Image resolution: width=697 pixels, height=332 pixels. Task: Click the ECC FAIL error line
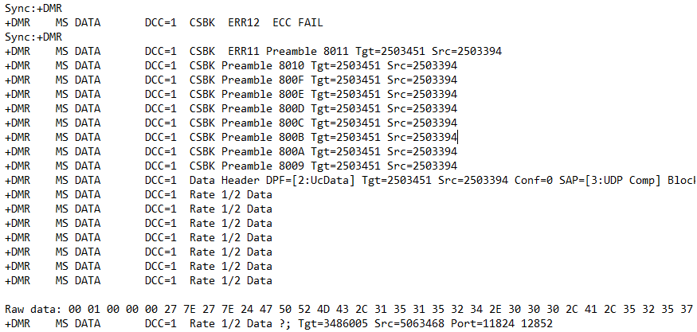pyautogui.click(x=164, y=22)
